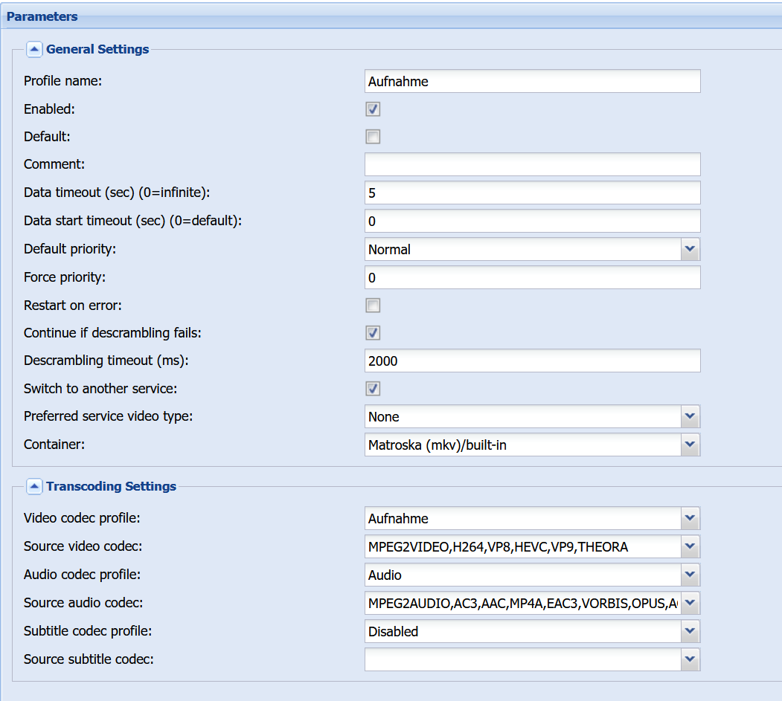The width and height of the screenshot is (782, 701).
Task: Click the General Settings heading
Action: pyautogui.click(x=97, y=49)
